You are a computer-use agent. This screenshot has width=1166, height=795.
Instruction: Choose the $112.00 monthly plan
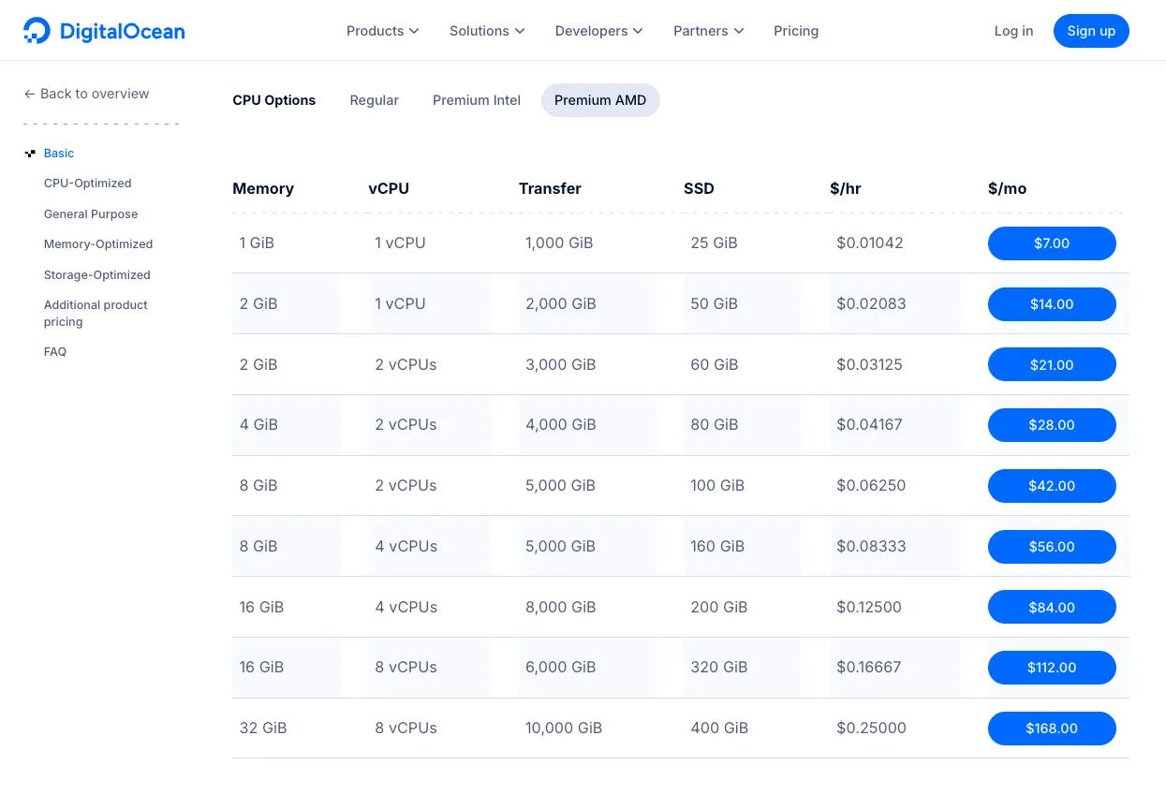tap(1052, 668)
